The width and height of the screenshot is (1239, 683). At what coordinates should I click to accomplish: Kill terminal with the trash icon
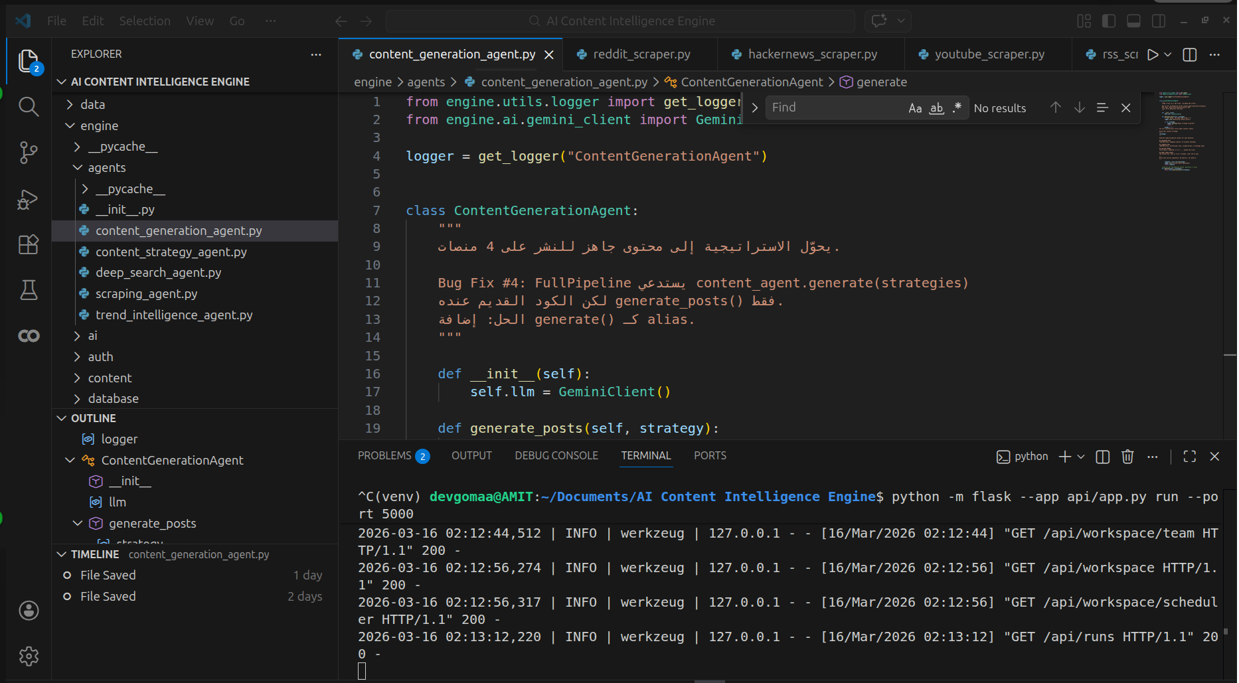1127,457
